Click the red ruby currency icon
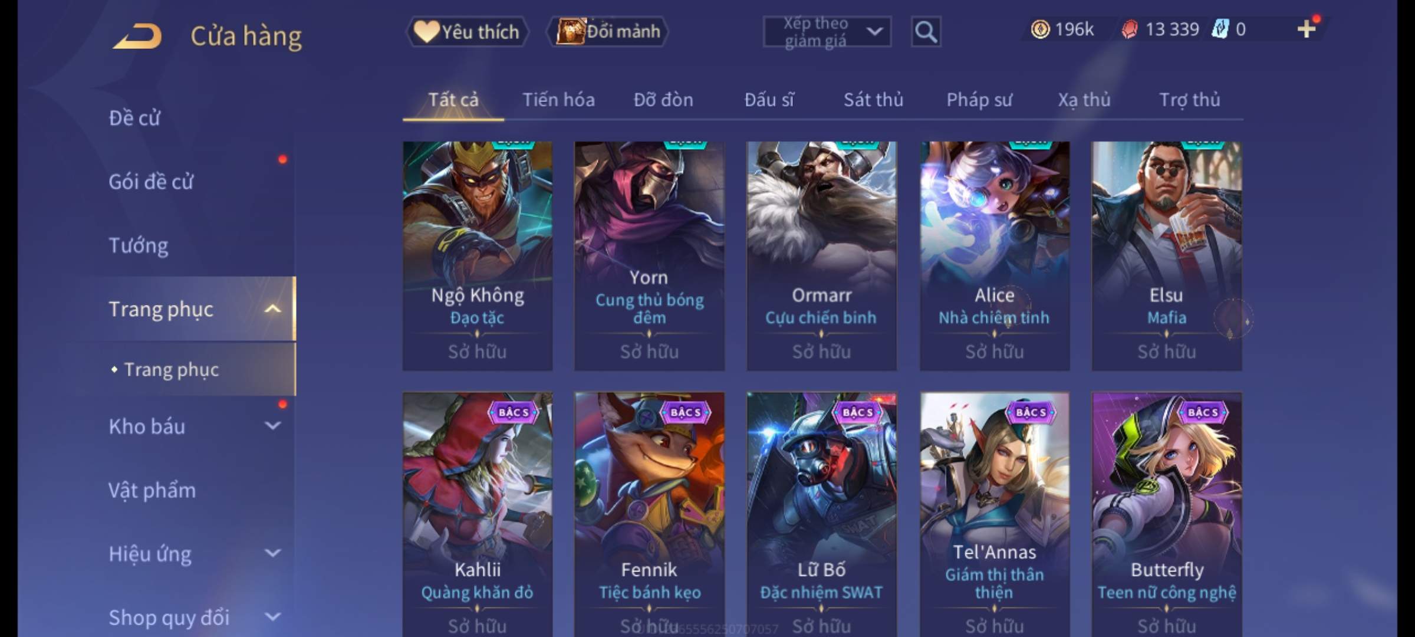Image resolution: width=1415 pixels, height=637 pixels. click(1130, 29)
